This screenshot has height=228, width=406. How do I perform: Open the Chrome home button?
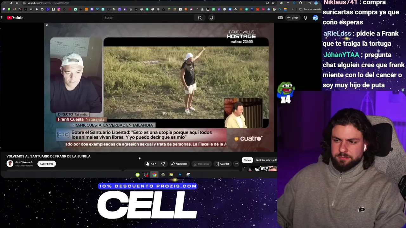tap(17, 3)
